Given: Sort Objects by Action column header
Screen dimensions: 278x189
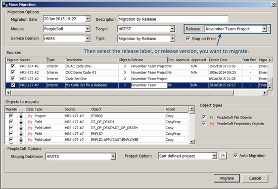Looking at the screenshot, I should 176,109.
